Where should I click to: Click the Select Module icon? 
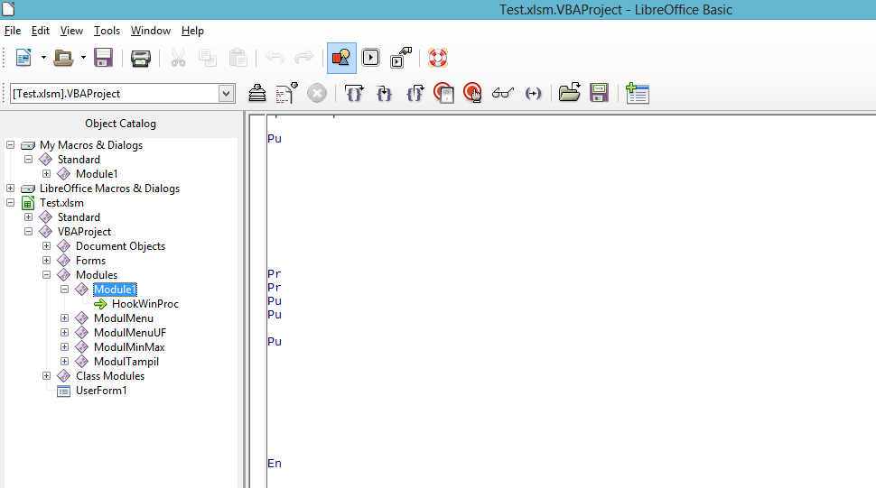click(x=401, y=58)
